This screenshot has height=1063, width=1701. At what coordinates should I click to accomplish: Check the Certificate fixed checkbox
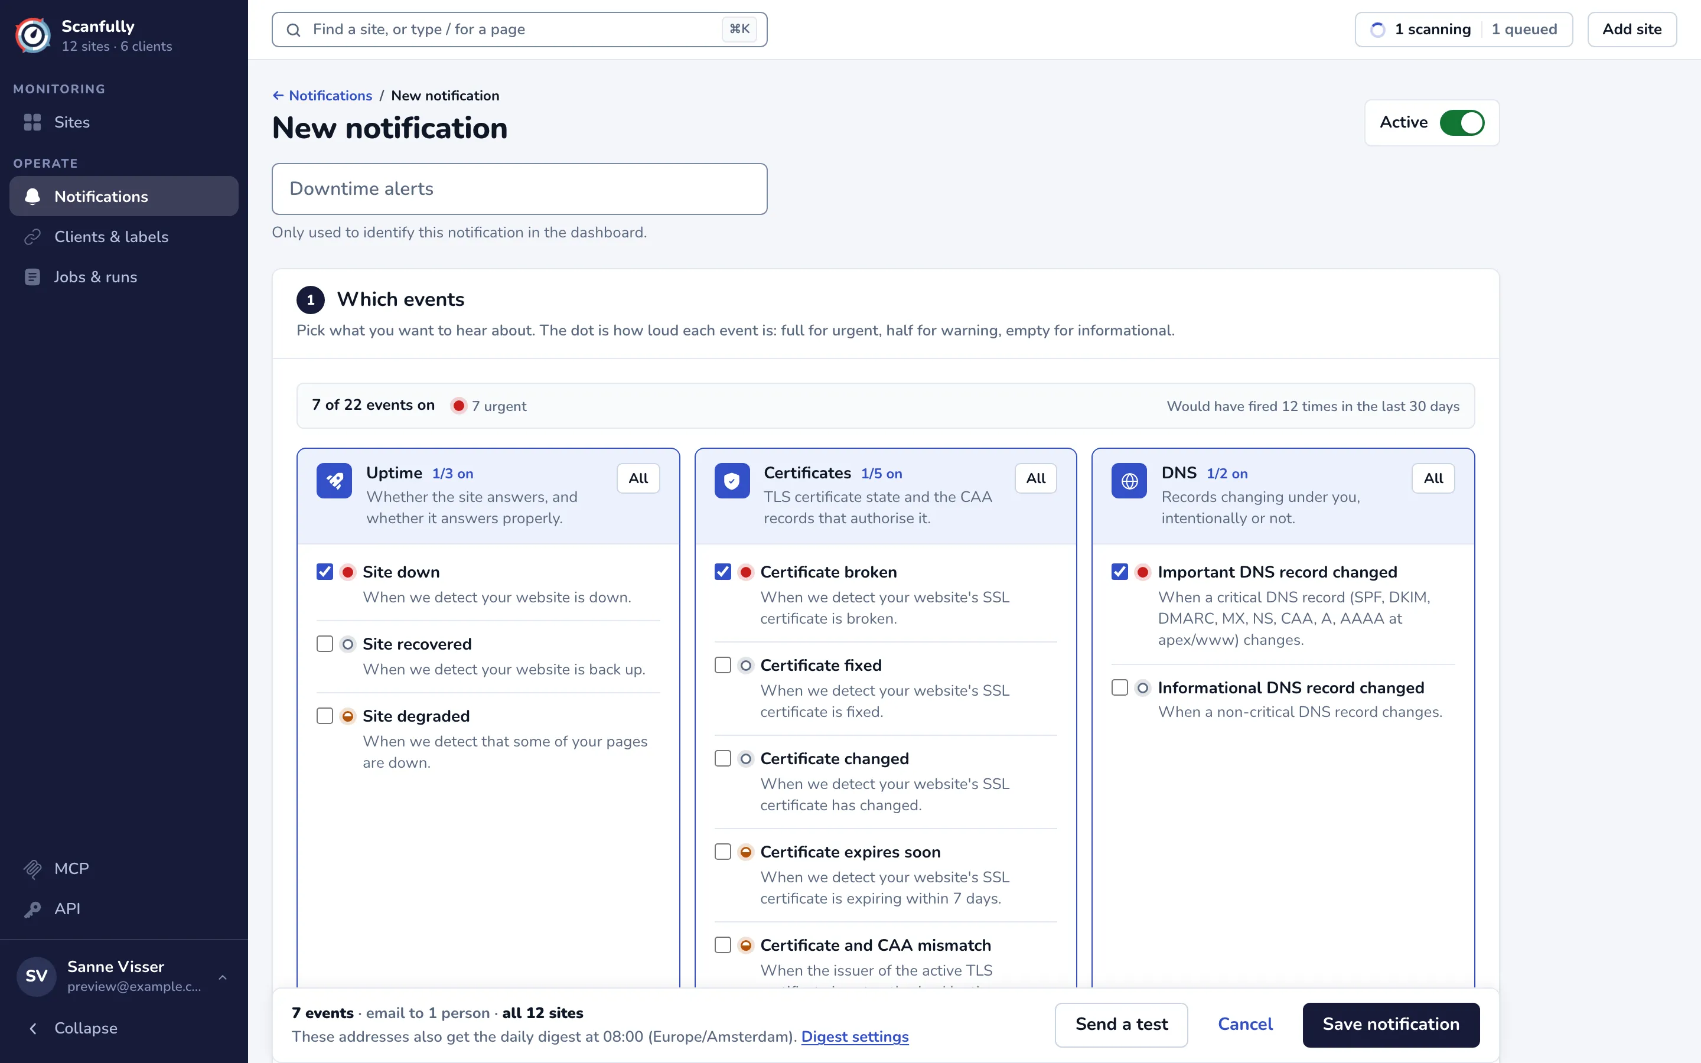[x=722, y=665]
